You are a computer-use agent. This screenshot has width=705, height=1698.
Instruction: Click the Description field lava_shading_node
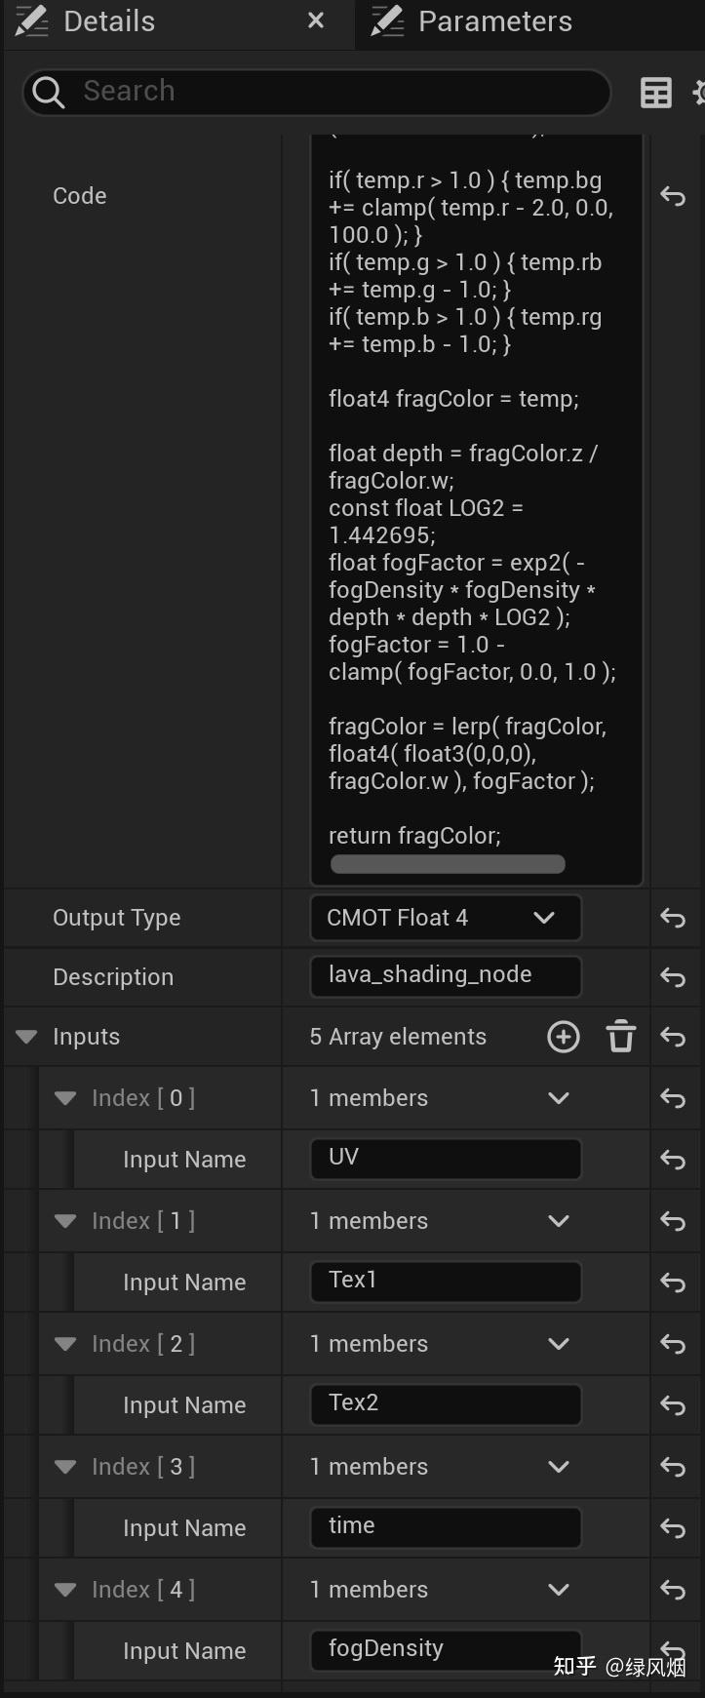click(x=446, y=975)
